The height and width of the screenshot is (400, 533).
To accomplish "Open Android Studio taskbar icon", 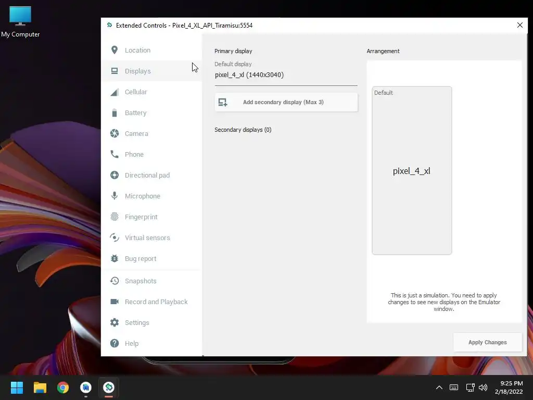I will [x=86, y=387].
